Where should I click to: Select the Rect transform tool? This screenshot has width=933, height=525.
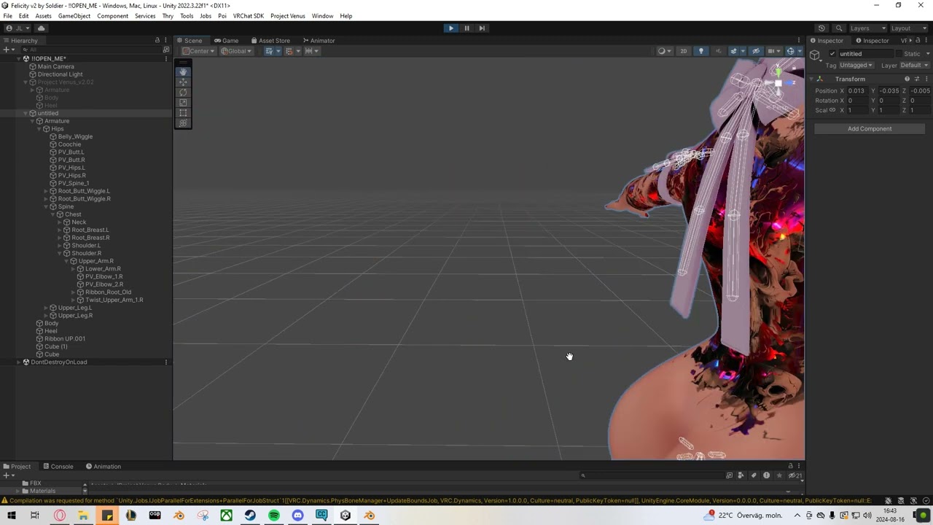click(x=183, y=112)
